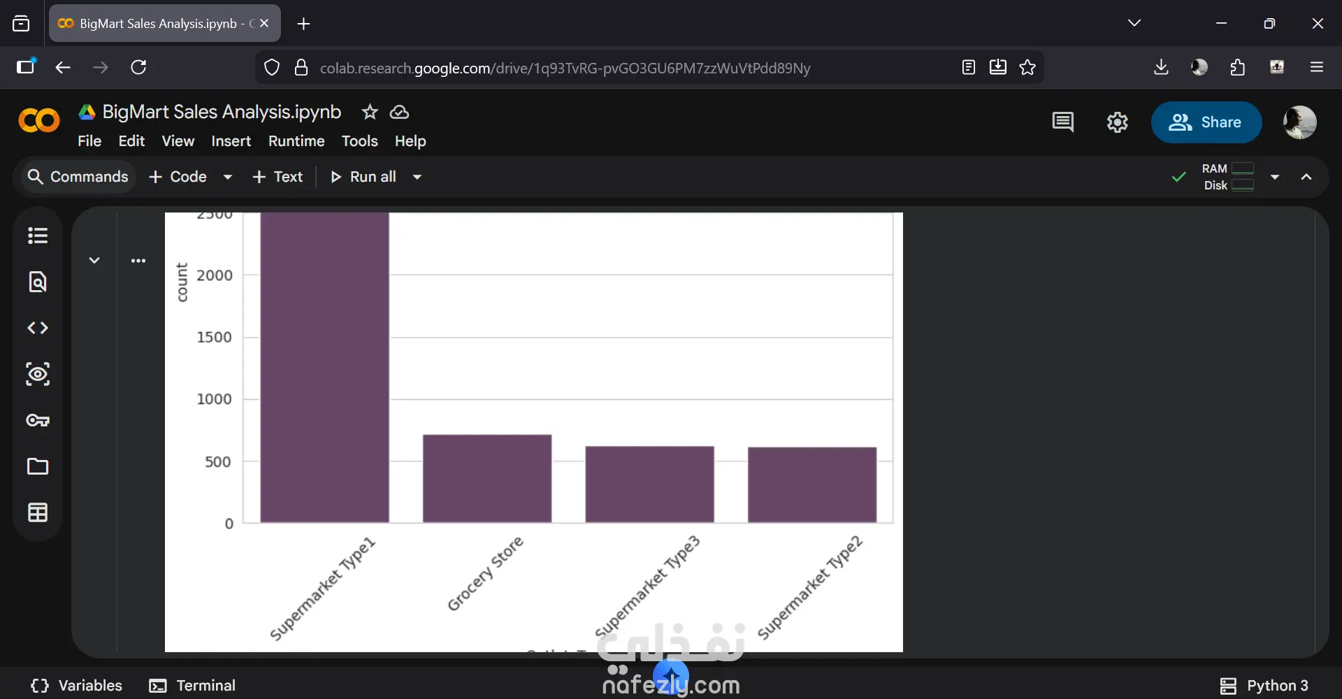This screenshot has width=1342, height=699.
Task: Add a new Code cell
Action: pyautogui.click(x=178, y=177)
